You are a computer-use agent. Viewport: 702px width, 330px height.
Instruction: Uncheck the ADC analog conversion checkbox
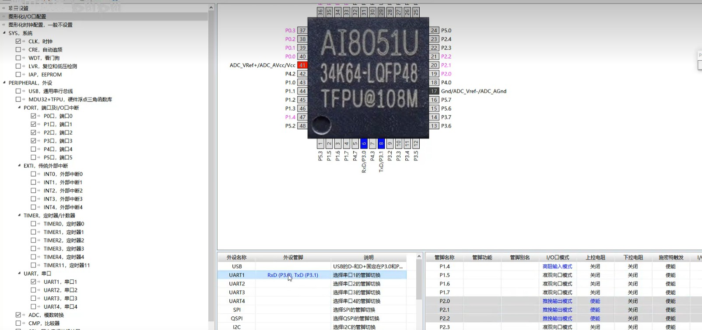point(18,315)
